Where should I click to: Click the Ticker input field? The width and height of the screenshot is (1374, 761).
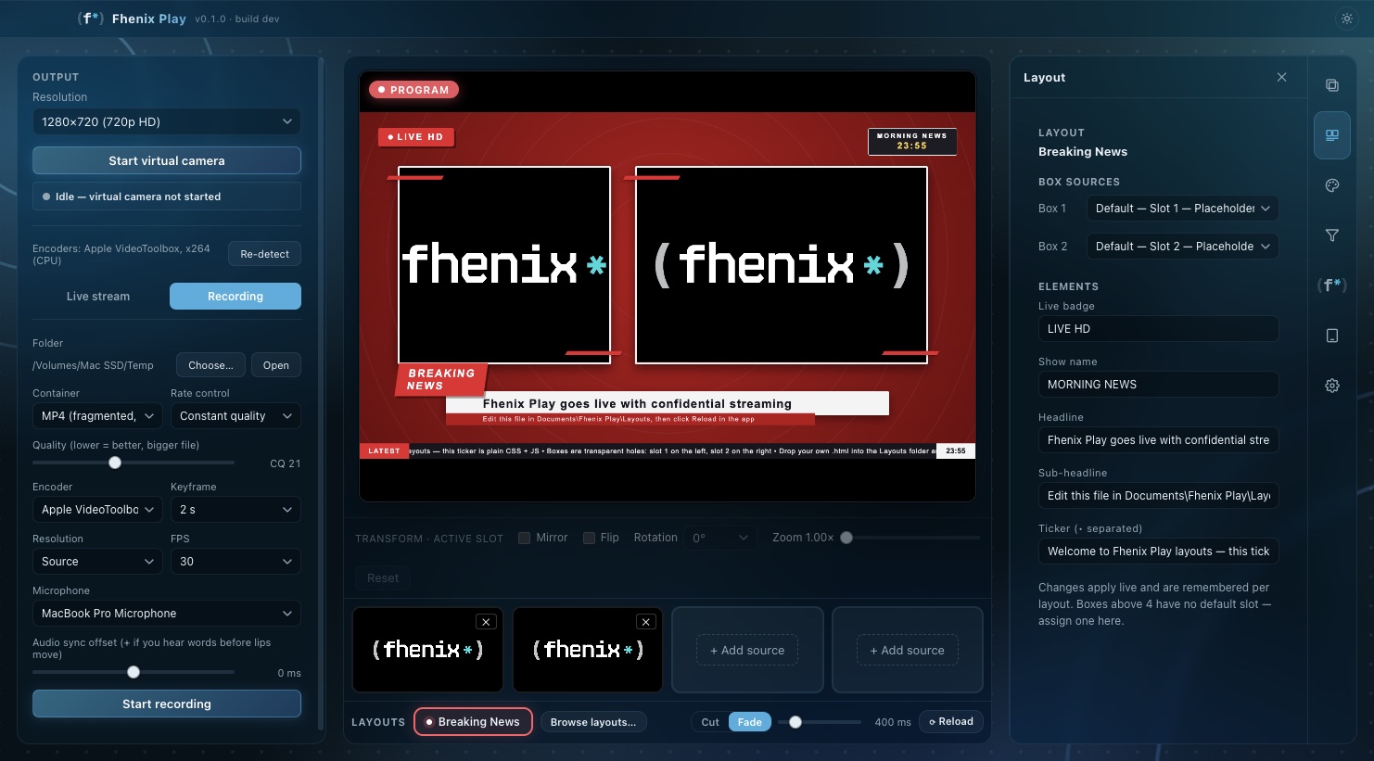click(1158, 552)
